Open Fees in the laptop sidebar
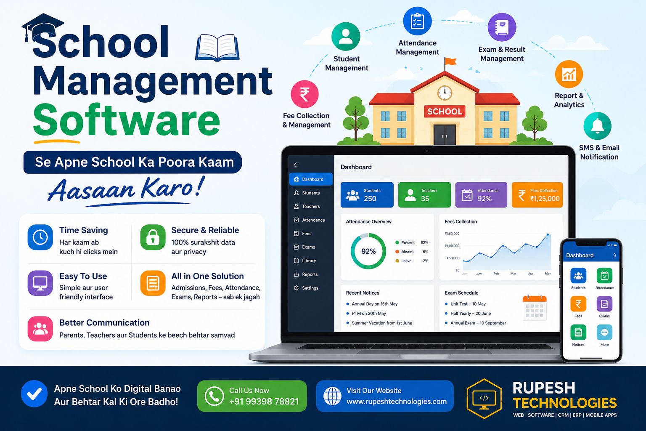 click(311, 234)
